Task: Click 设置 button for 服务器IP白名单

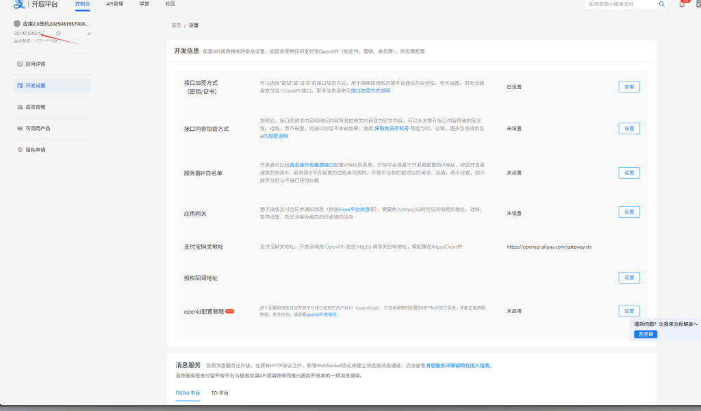Action: click(x=628, y=173)
